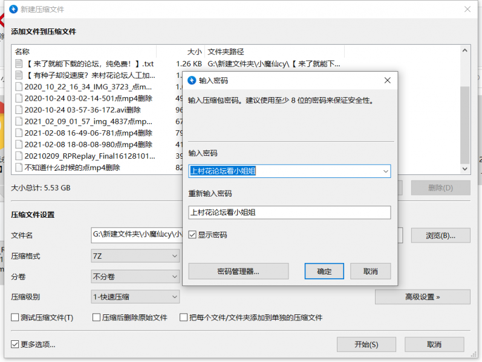Image resolution: width=482 pixels, height=362 pixels.
Task: Enable 测试压缩文件(T) checkbox
Action: (15, 317)
